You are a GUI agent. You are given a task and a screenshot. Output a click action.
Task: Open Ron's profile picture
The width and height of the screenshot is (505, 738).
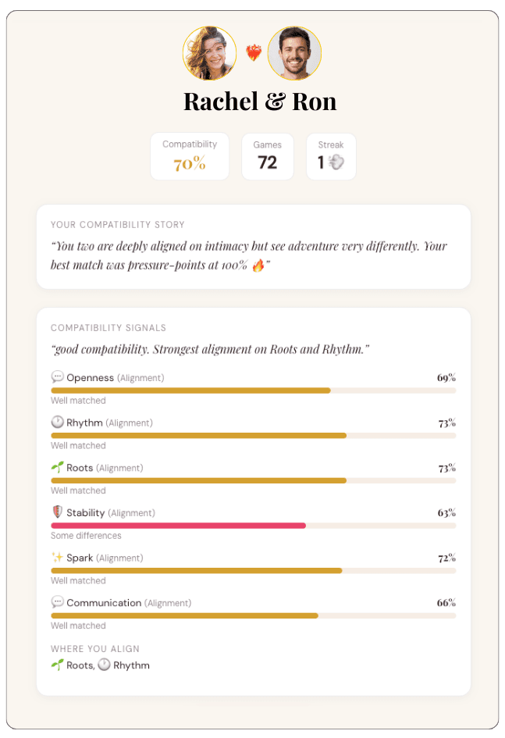click(294, 54)
